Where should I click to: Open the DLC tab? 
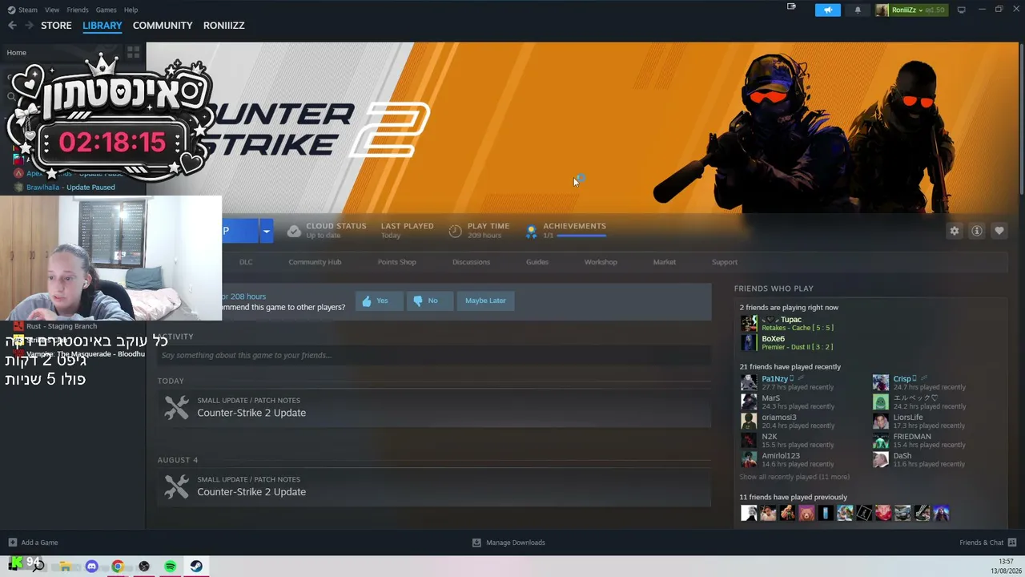pyautogui.click(x=246, y=262)
